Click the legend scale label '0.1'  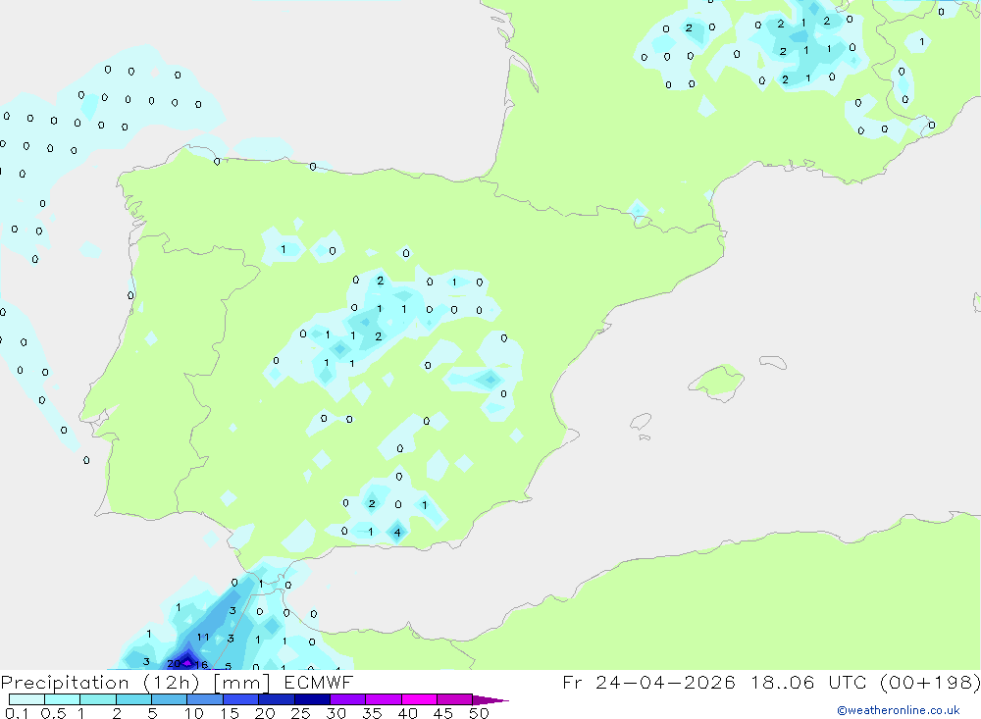point(17,713)
